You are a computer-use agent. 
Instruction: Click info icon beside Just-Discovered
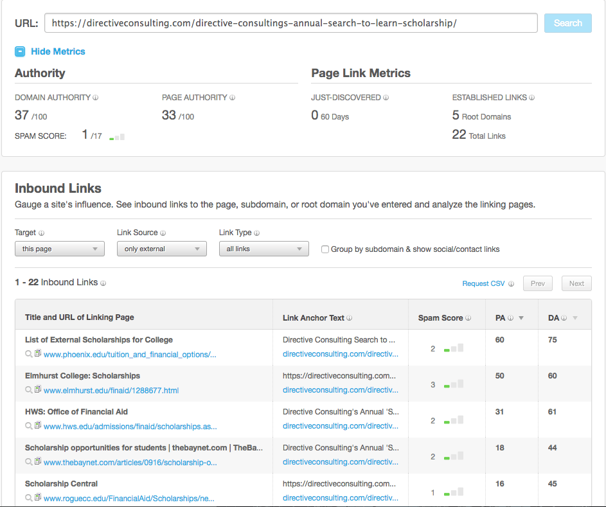386,98
